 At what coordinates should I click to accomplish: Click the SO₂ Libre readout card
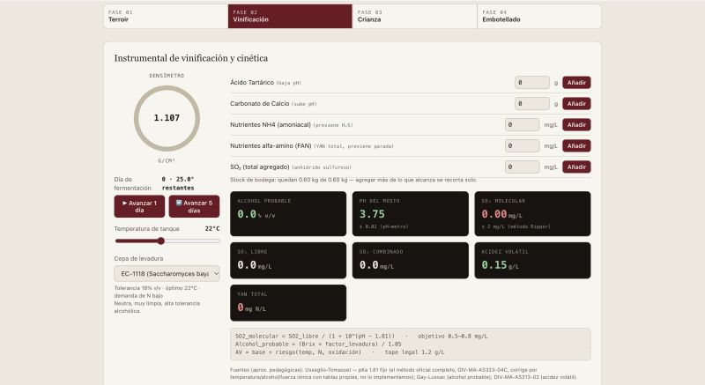point(288,261)
